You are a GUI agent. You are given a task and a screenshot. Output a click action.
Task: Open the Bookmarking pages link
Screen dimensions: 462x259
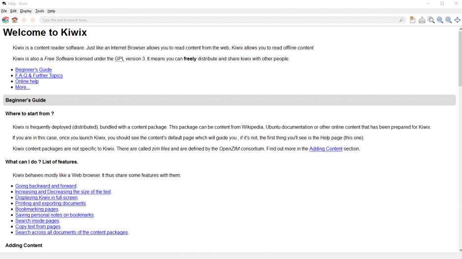click(37, 209)
